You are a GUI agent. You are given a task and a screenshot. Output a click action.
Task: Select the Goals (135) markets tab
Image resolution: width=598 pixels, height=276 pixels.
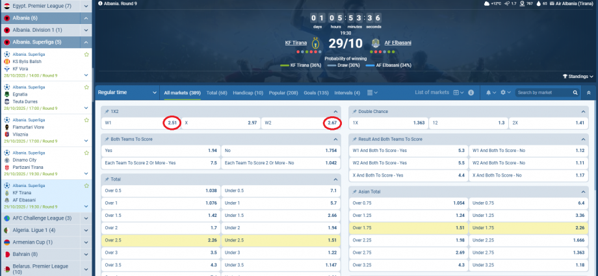pos(316,93)
